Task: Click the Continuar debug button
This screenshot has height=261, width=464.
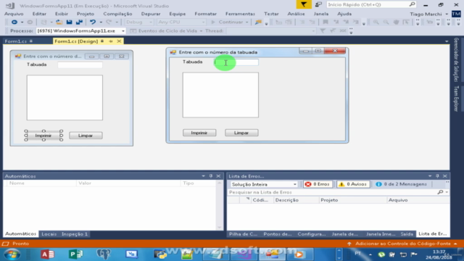Action: tap(231, 22)
